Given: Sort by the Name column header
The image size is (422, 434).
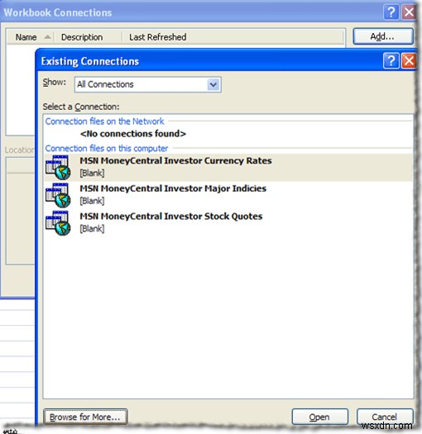Looking at the screenshot, I should pos(30,37).
